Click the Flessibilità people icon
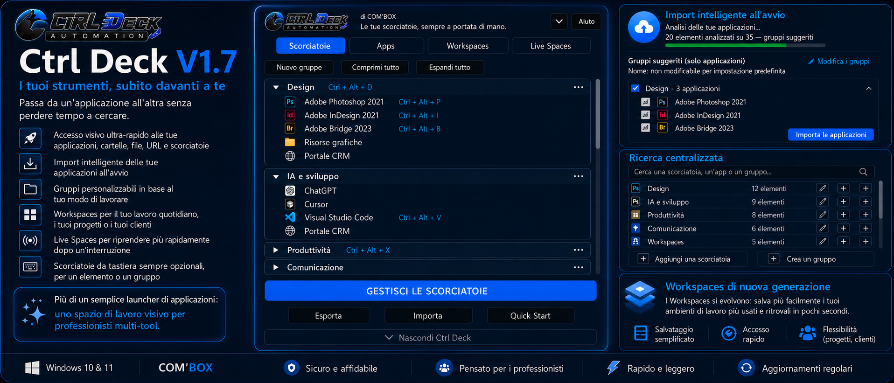This screenshot has height=383, width=894. [808, 333]
